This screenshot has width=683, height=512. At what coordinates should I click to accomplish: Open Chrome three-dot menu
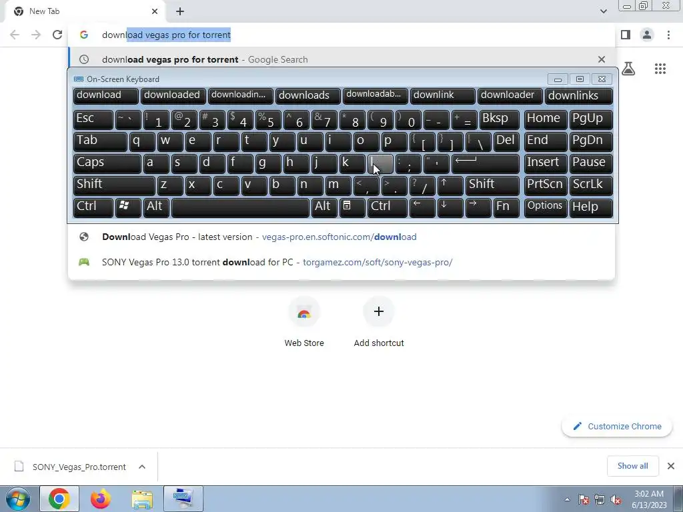668,35
